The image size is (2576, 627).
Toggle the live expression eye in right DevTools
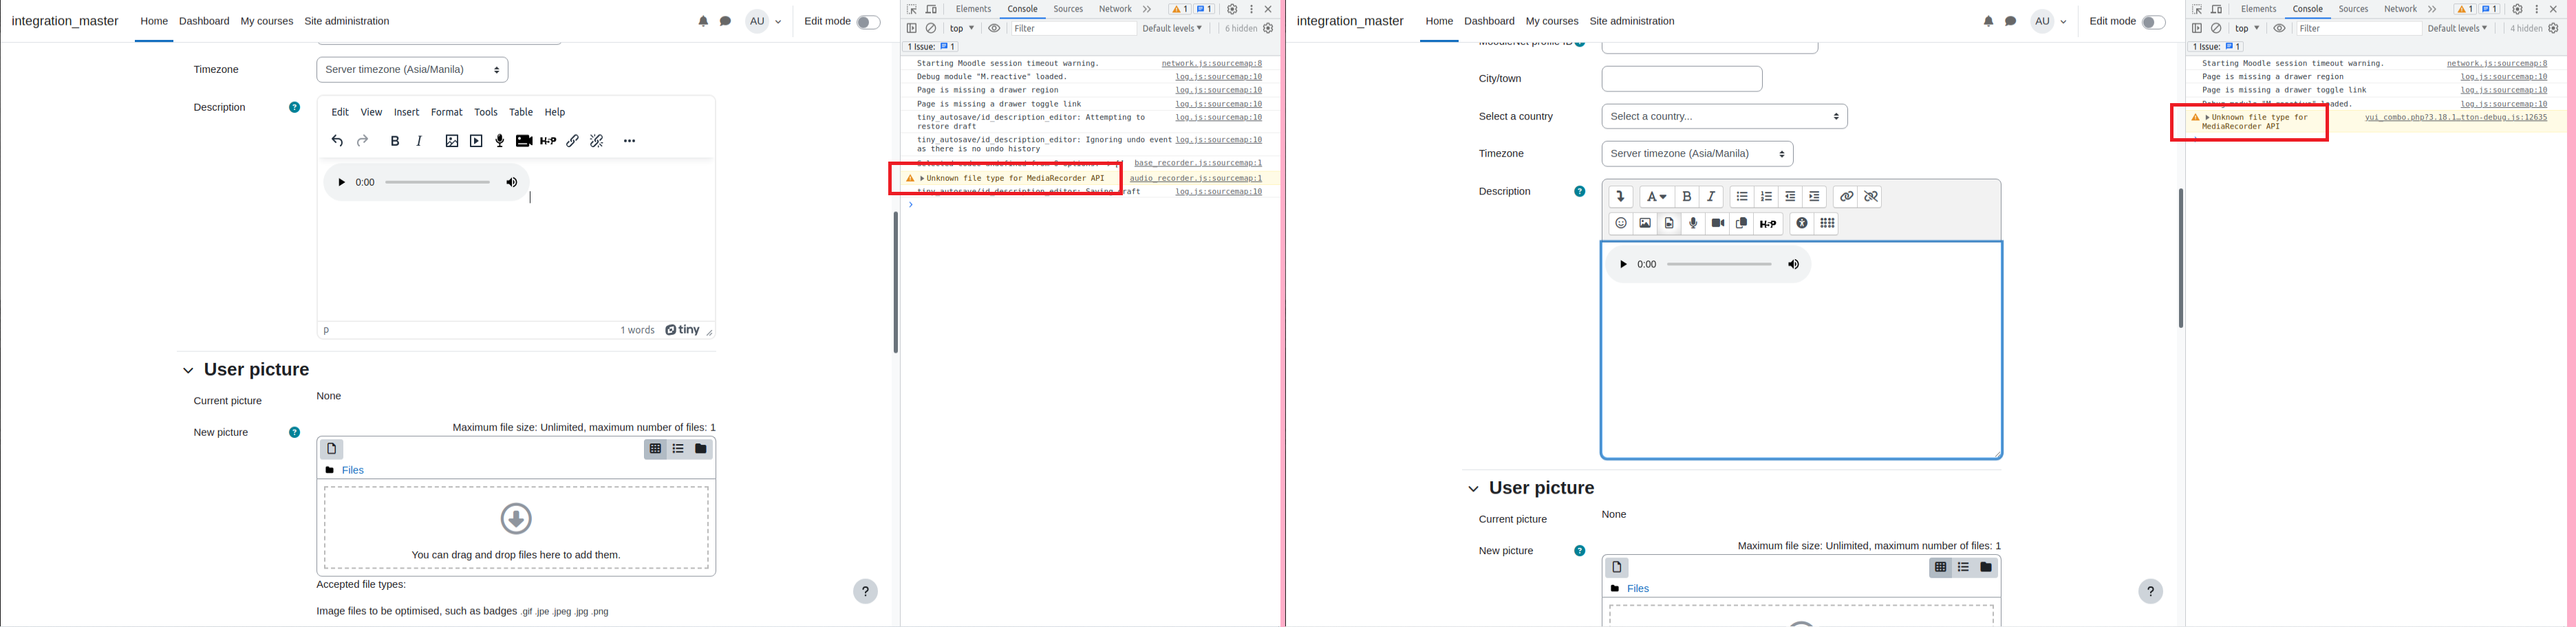(x=2279, y=29)
